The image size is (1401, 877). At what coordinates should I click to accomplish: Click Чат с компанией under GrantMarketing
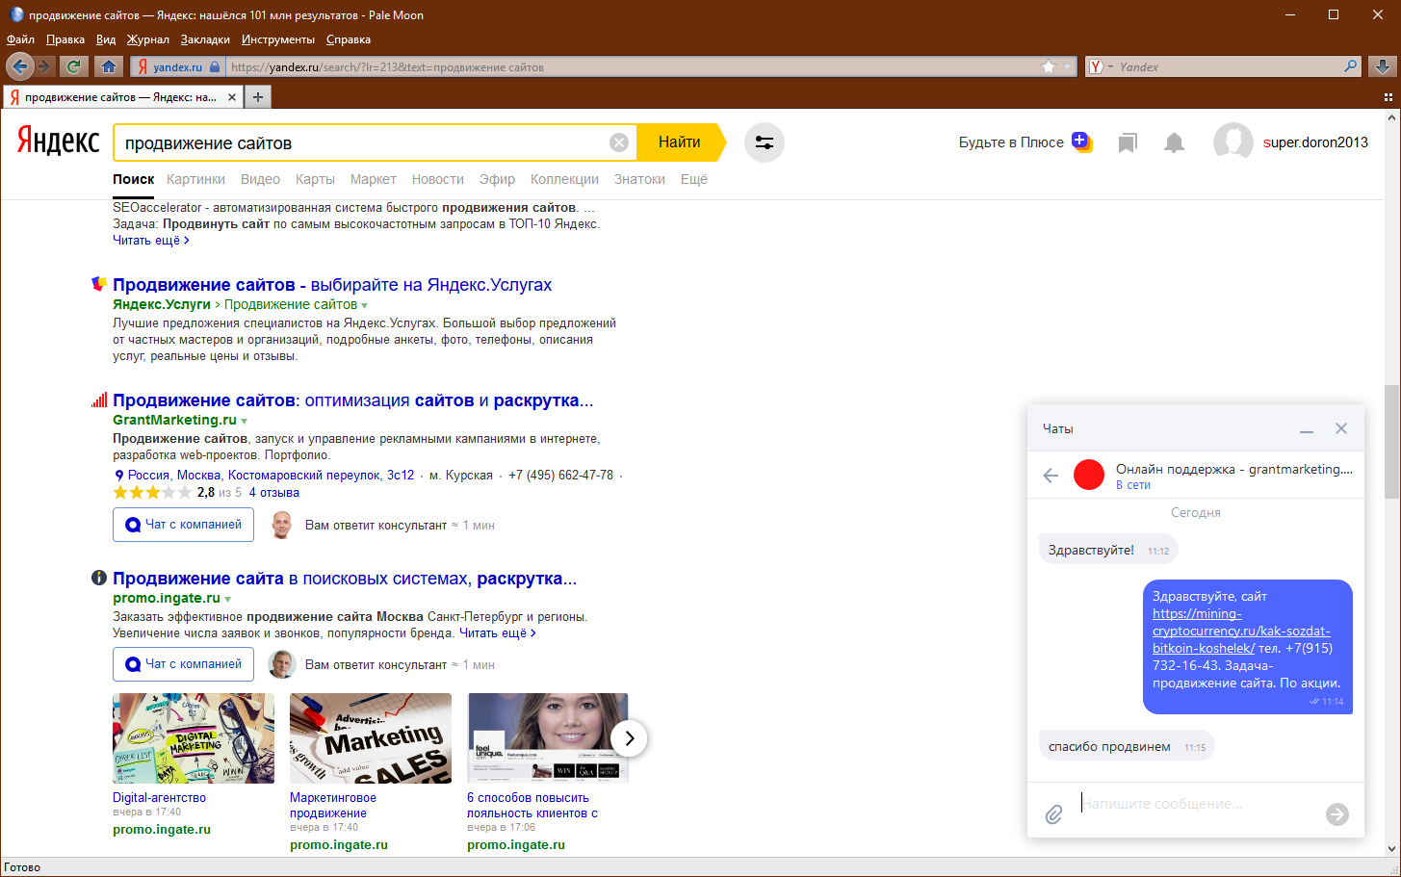click(x=184, y=525)
